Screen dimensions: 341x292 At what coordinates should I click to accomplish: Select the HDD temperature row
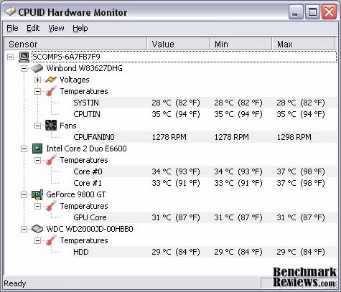(205, 252)
